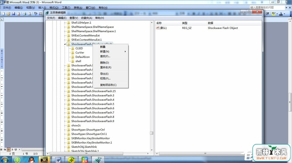
Task: Open Word icon on taskbar
Action: tap(58, 160)
